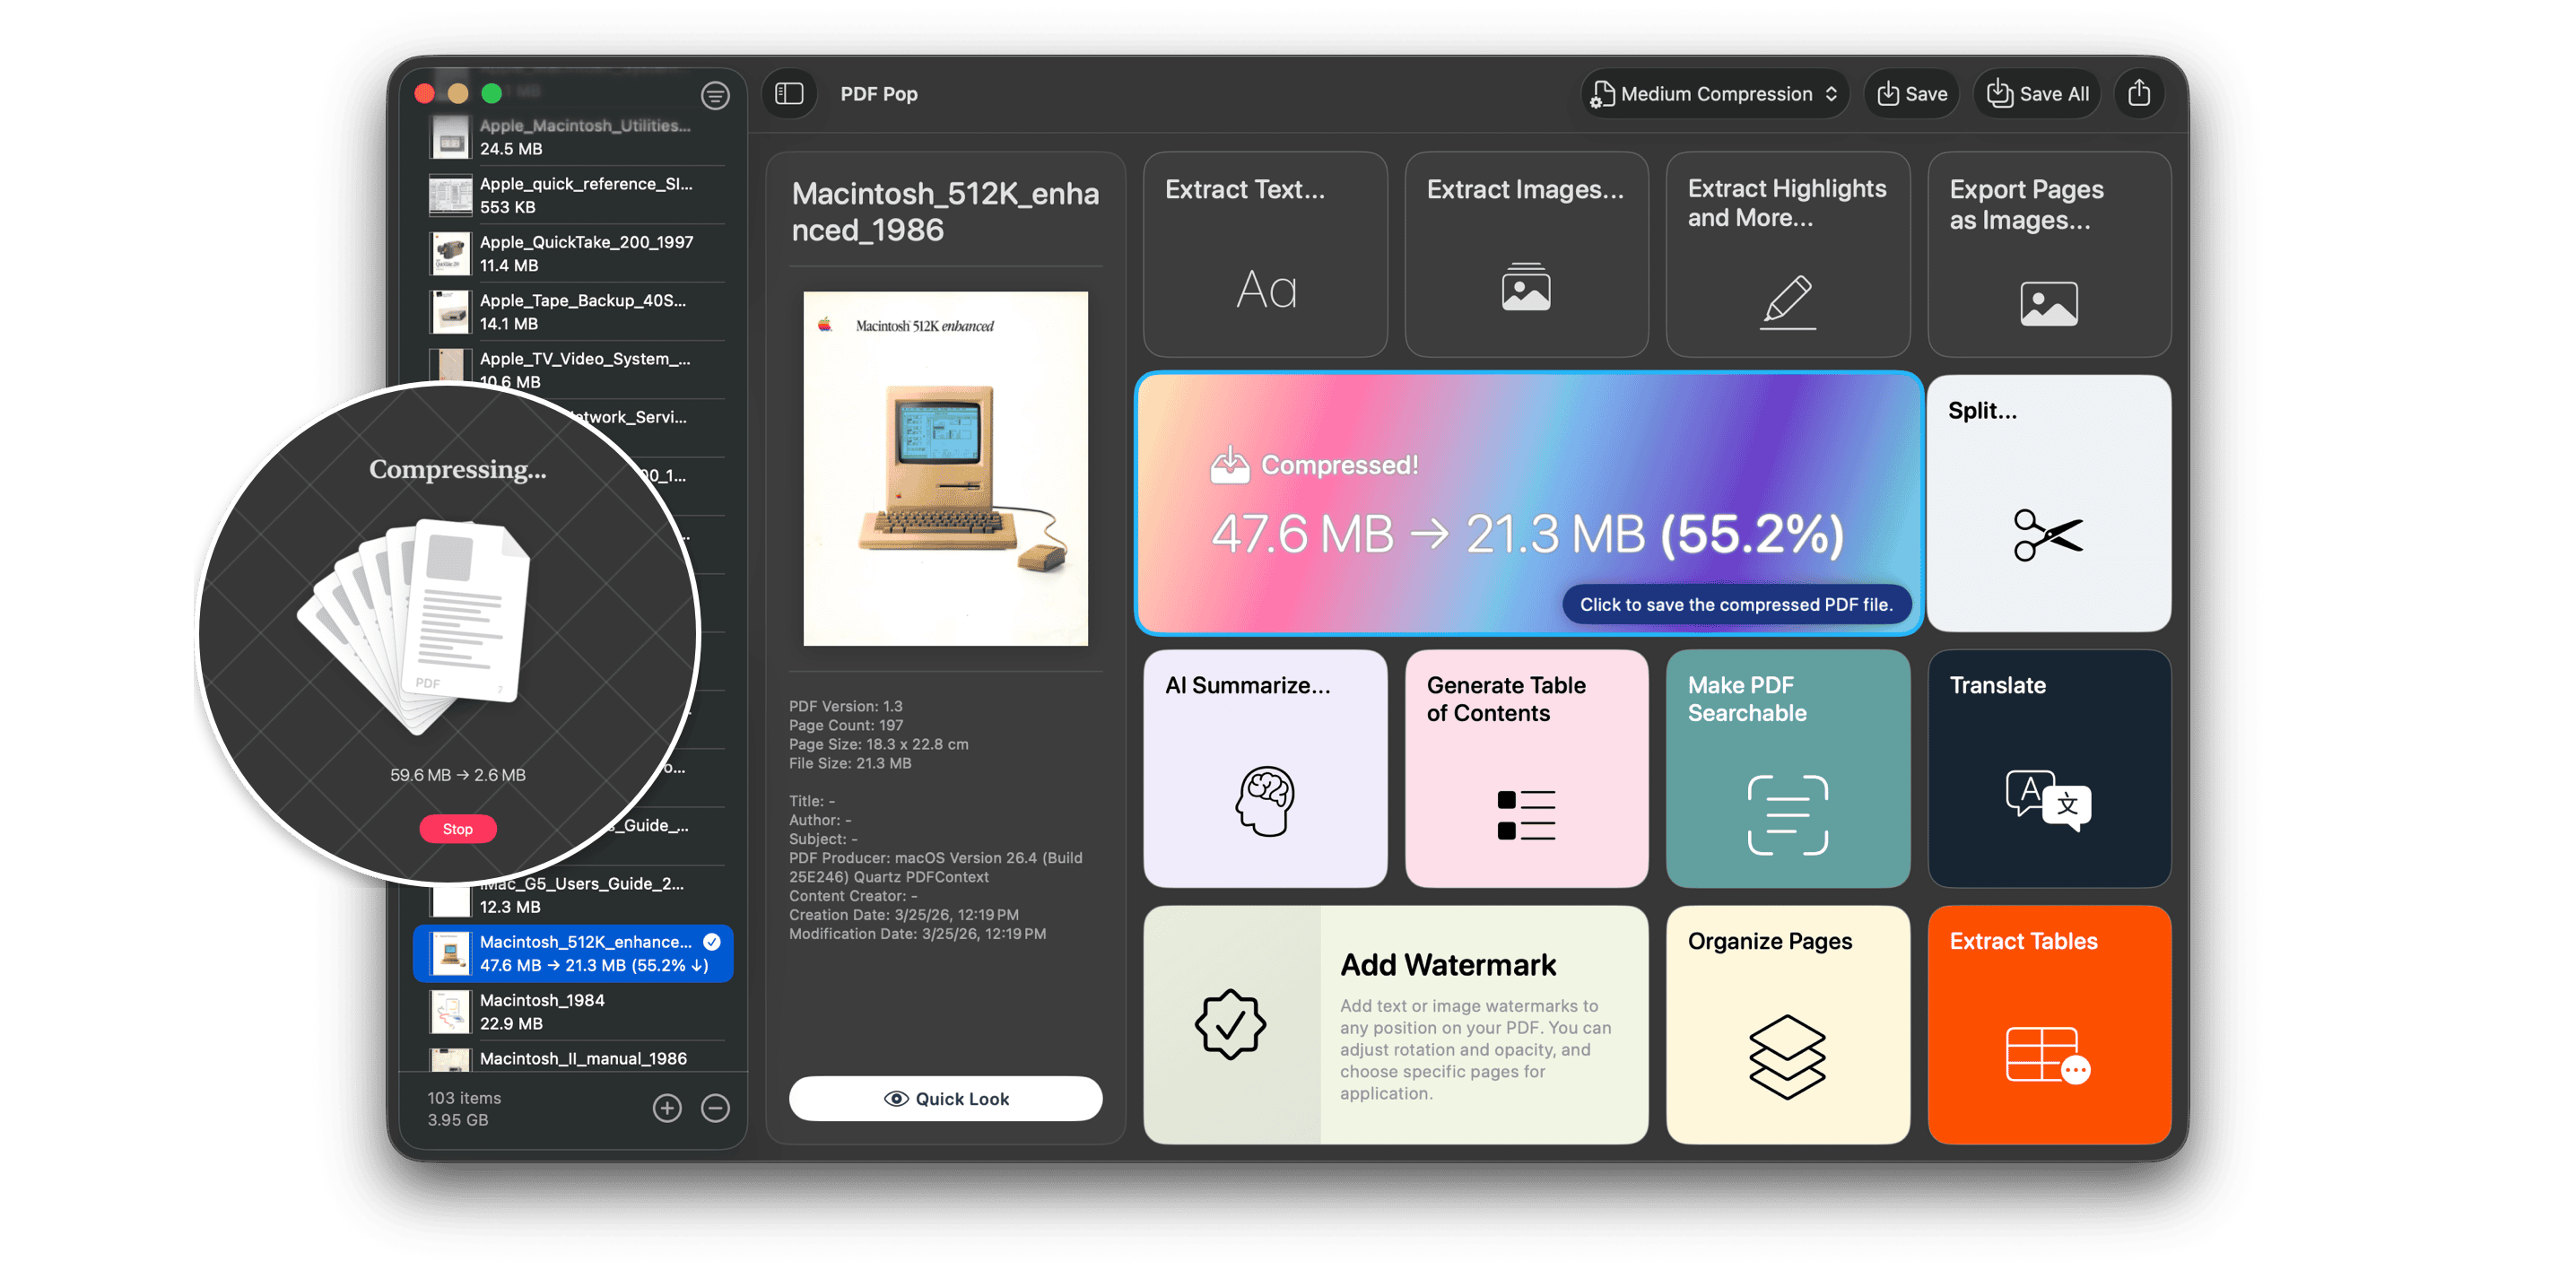Toggle the sidebar panel icon
2576x1270 pixels.
coord(789,94)
